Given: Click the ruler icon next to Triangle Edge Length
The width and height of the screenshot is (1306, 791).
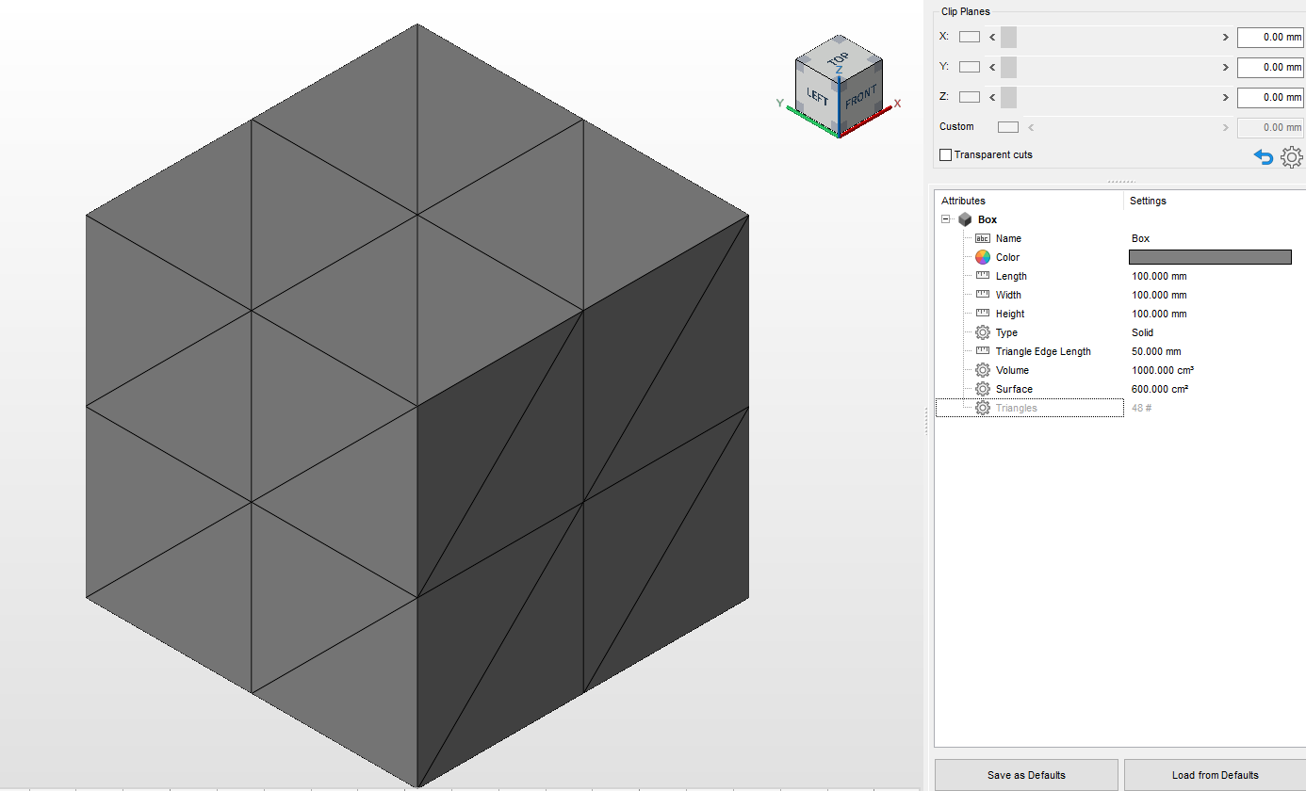Looking at the screenshot, I should click(982, 350).
